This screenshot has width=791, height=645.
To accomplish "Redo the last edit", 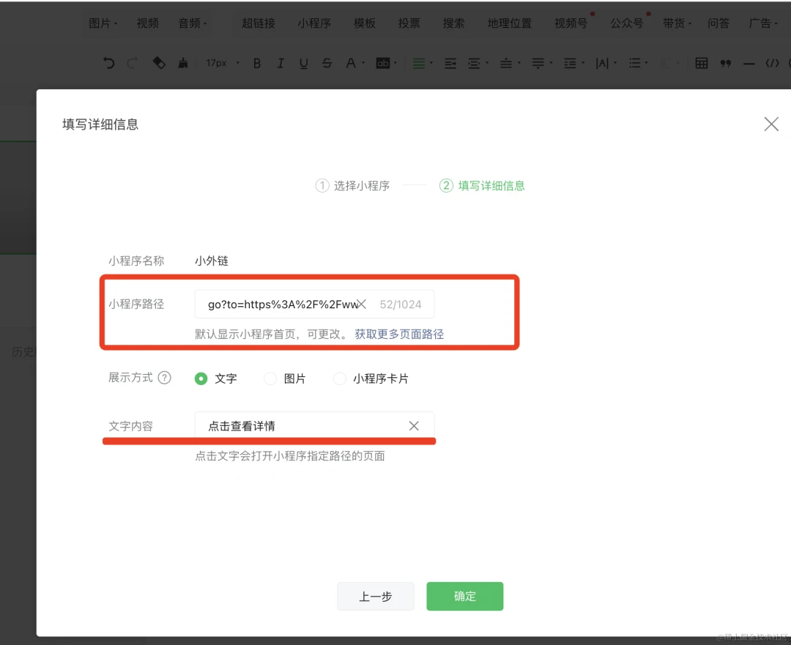I will (133, 63).
